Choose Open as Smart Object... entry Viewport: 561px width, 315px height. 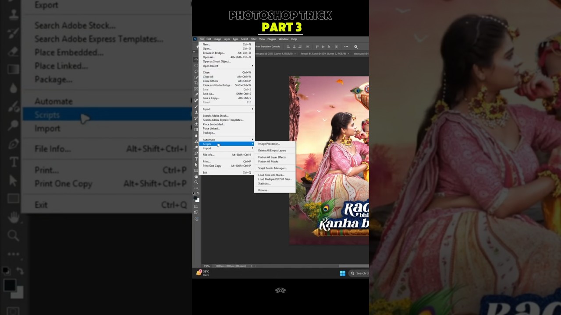(x=227, y=61)
